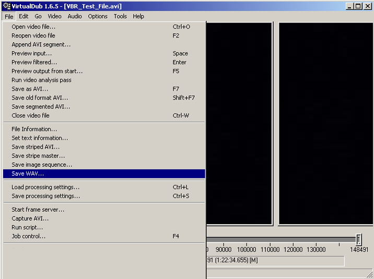This screenshot has height=279, width=374.
Task: Choose Start frame server...
Action: click(104, 210)
